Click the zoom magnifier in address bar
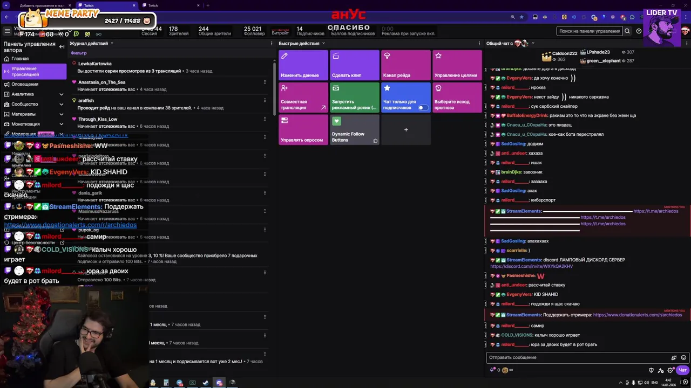This screenshot has height=388, width=691. point(513,17)
